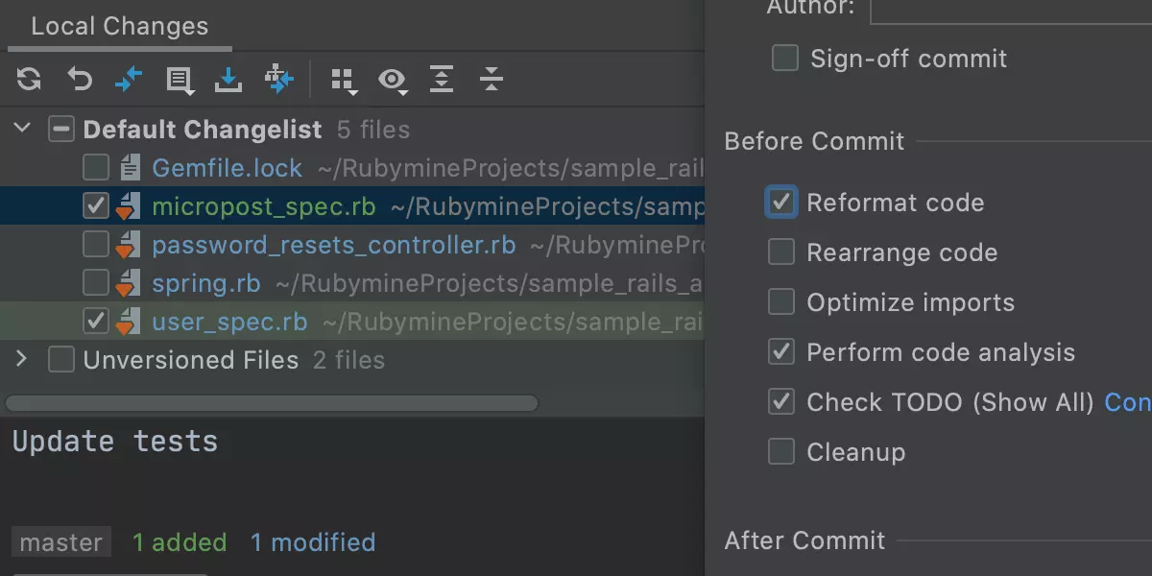This screenshot has width=1152, height=576.
Task: Click the Rollback arrow icon
Action: pyautogui.click(x=79, y=79)
